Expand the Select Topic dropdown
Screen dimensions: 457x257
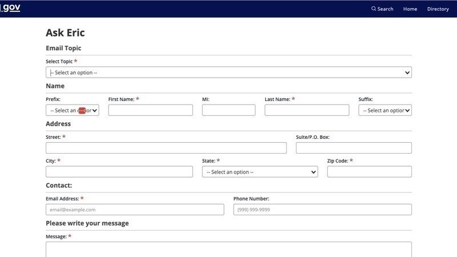click(x=228, y=73)
